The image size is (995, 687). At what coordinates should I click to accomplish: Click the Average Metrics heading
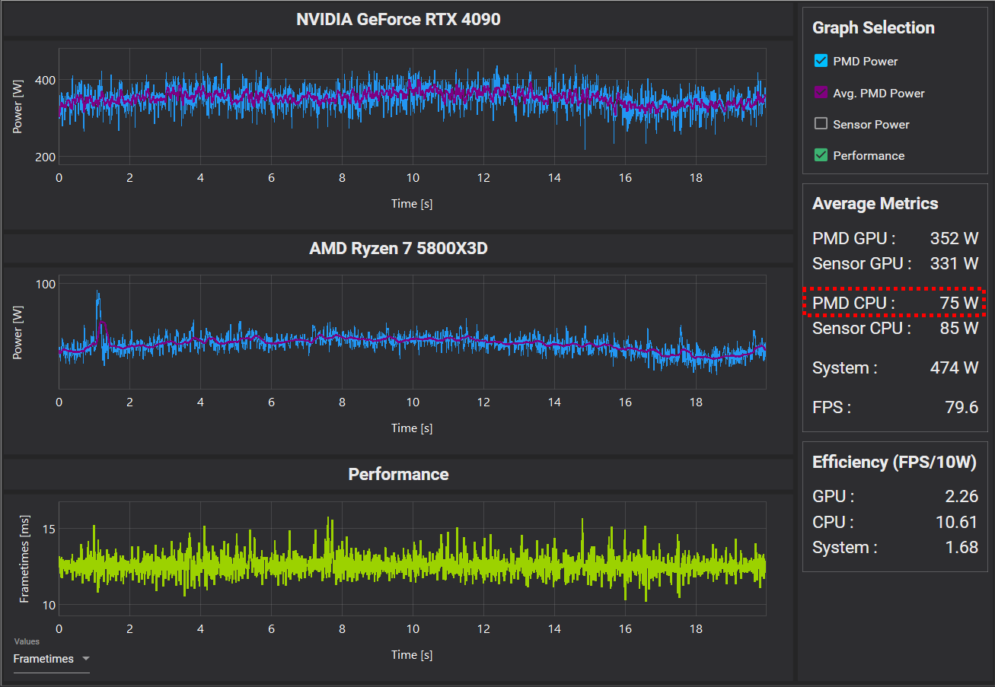875,204
